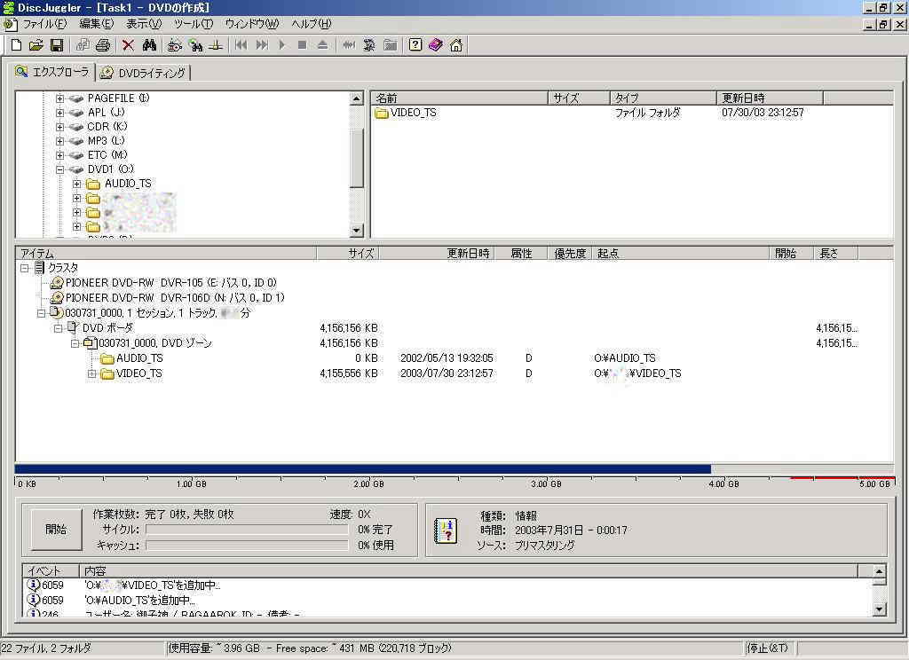909x660 pixels.
Task: Click the stop toolbar button
Action: [x=302, y=44]
